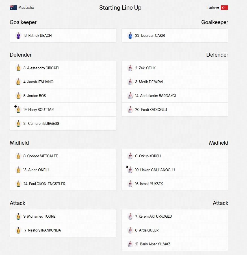The width and height of the screenshot is (247, 255).
Task: Click Mohamed TOURE's yellow jersey icon
Action: pyautogui.click(x=18, y=216)
